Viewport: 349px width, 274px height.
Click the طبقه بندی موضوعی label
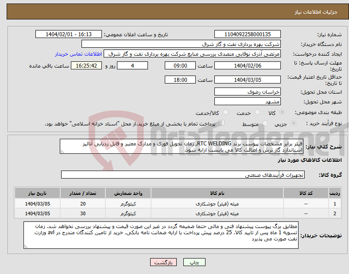pyautogui.click(x=318, y=112)
